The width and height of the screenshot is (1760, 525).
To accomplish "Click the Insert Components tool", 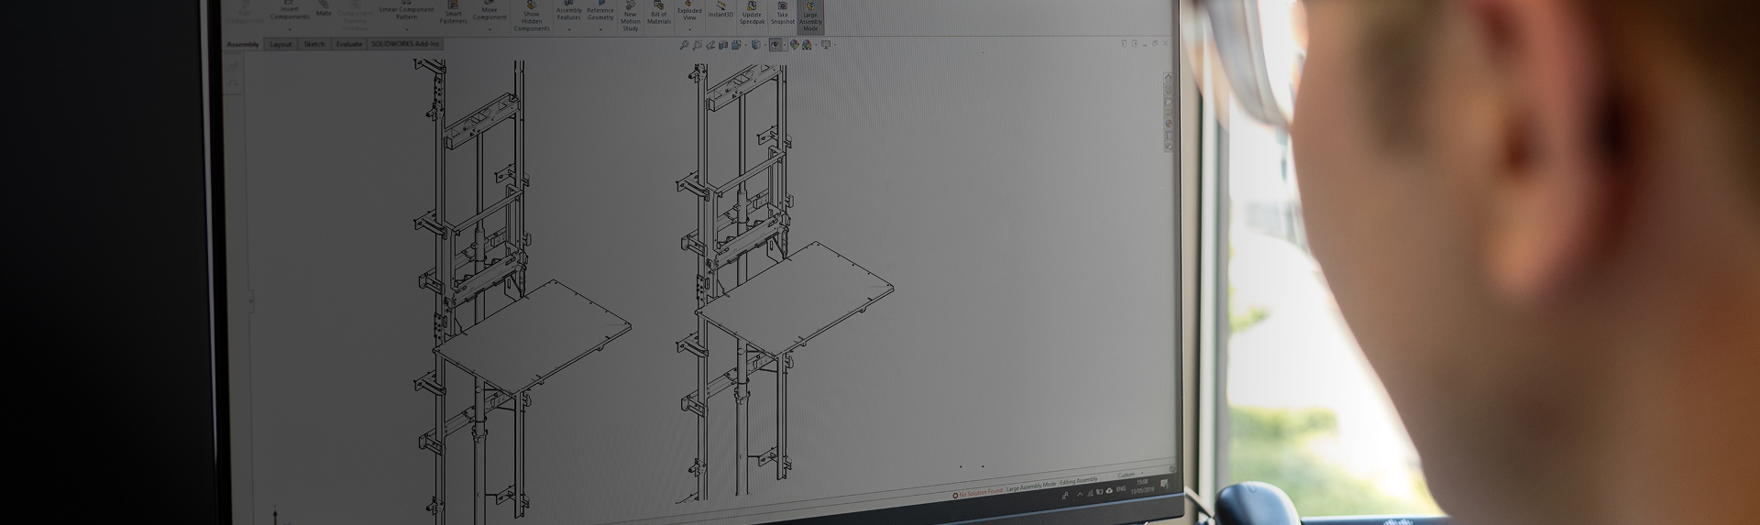I will coord(289,11).
